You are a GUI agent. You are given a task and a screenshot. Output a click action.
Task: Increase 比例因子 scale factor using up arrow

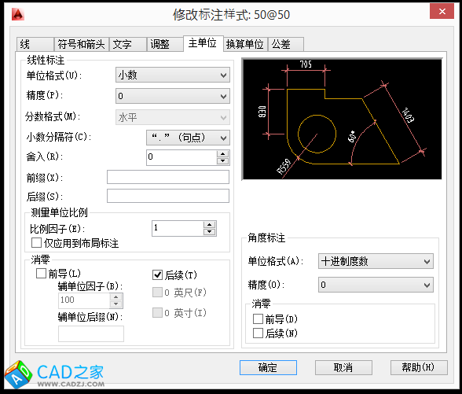click(209, 225)
